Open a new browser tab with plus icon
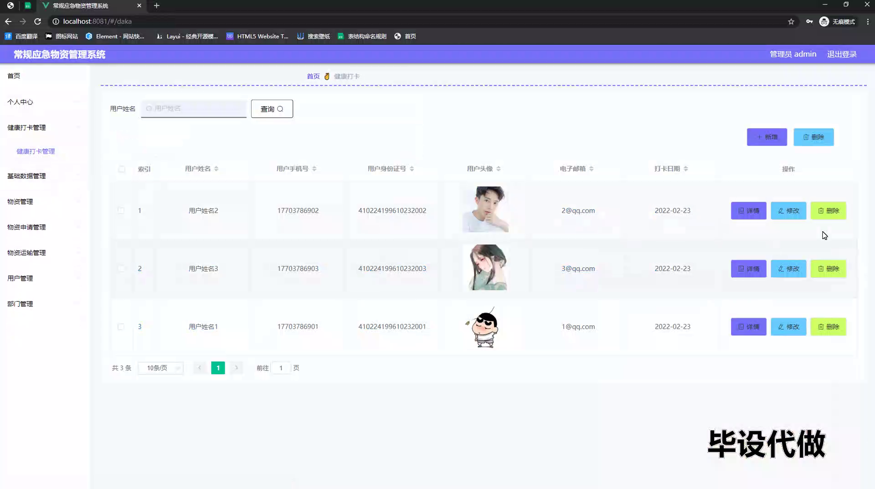 pos(157,5)
